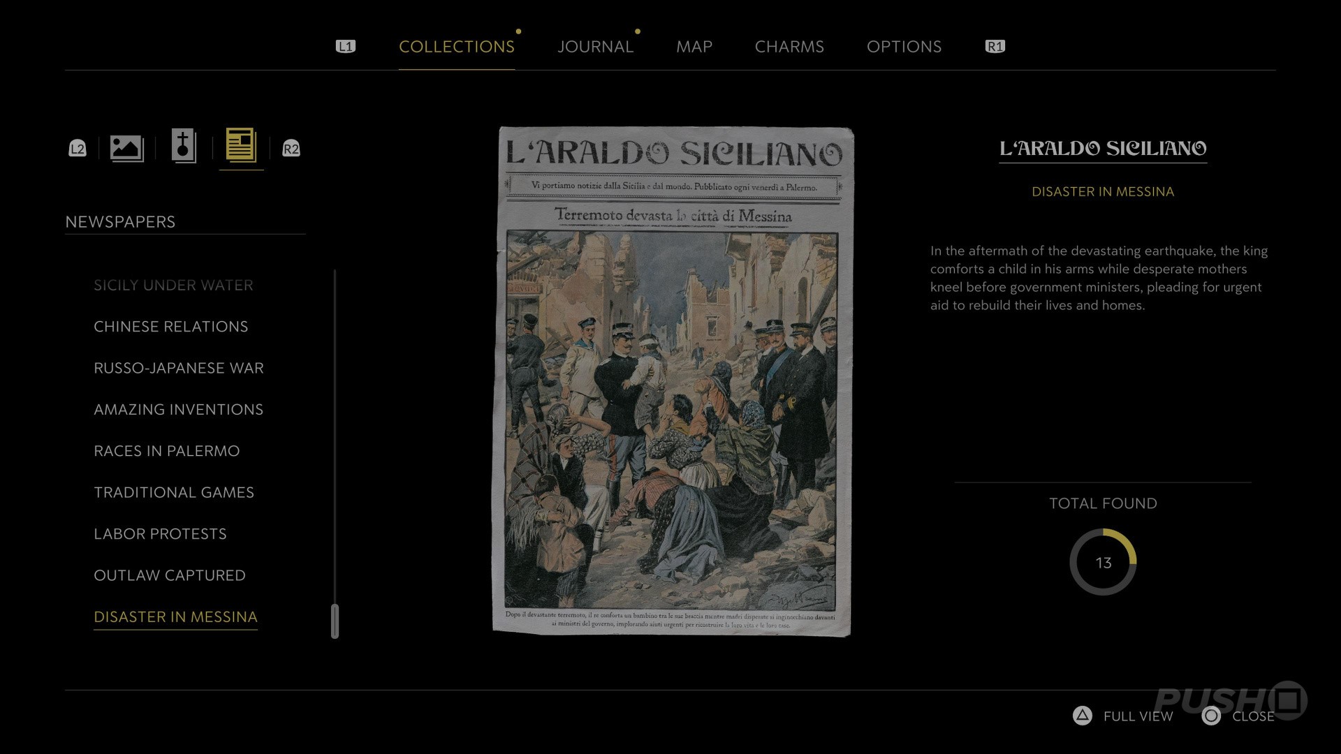Click the R1 shoulder button icon

coord(995,46)
